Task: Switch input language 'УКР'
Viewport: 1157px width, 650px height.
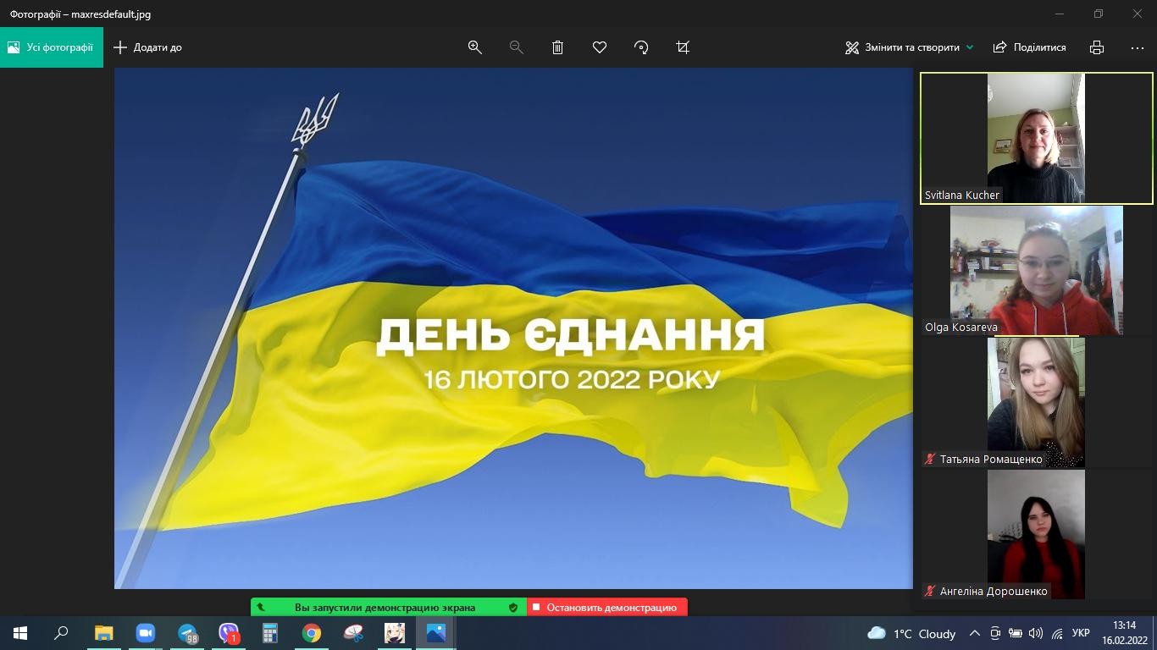Action: click(x=1081, y=633)
